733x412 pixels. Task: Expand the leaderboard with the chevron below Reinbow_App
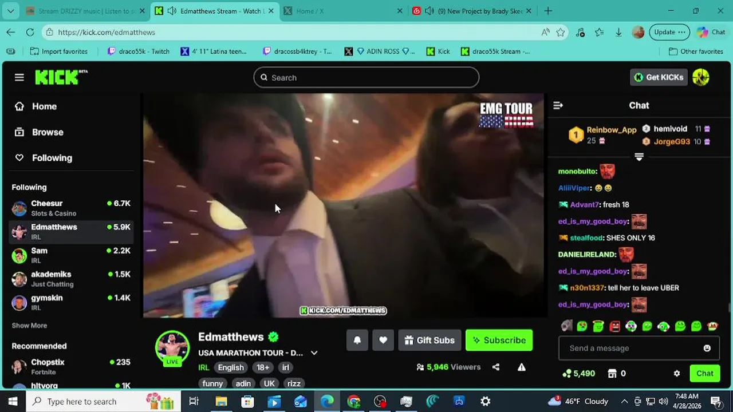pos(639,157)
